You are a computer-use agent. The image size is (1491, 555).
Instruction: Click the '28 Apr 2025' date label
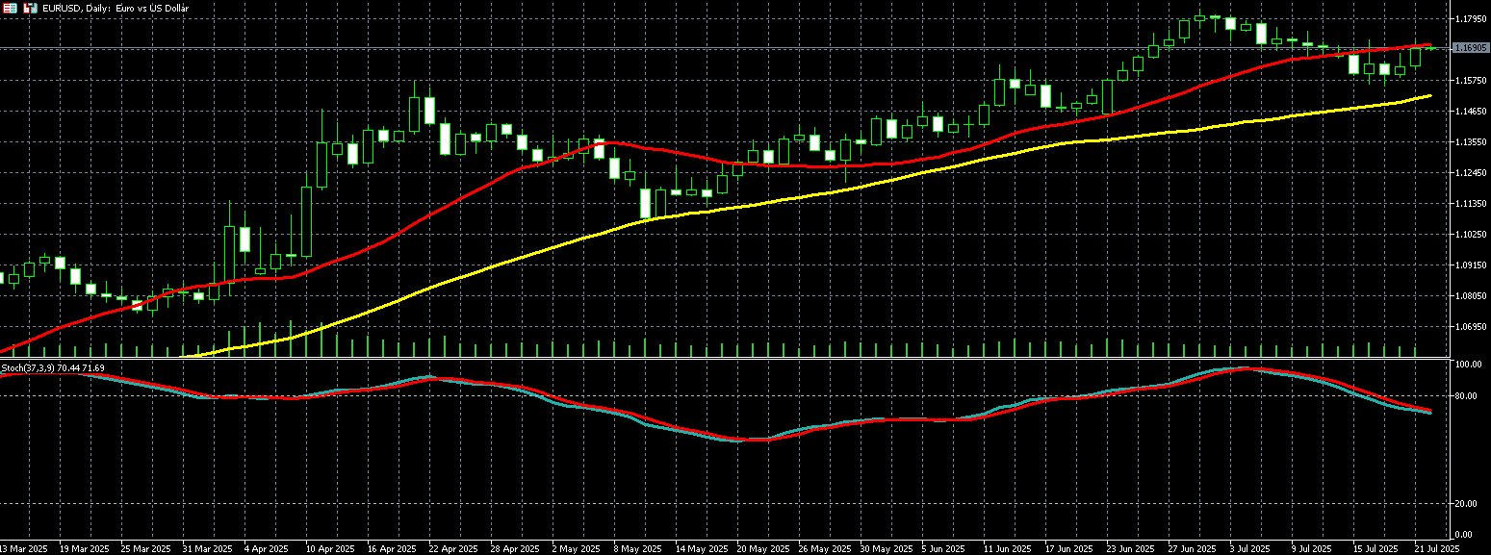point(516,548)
